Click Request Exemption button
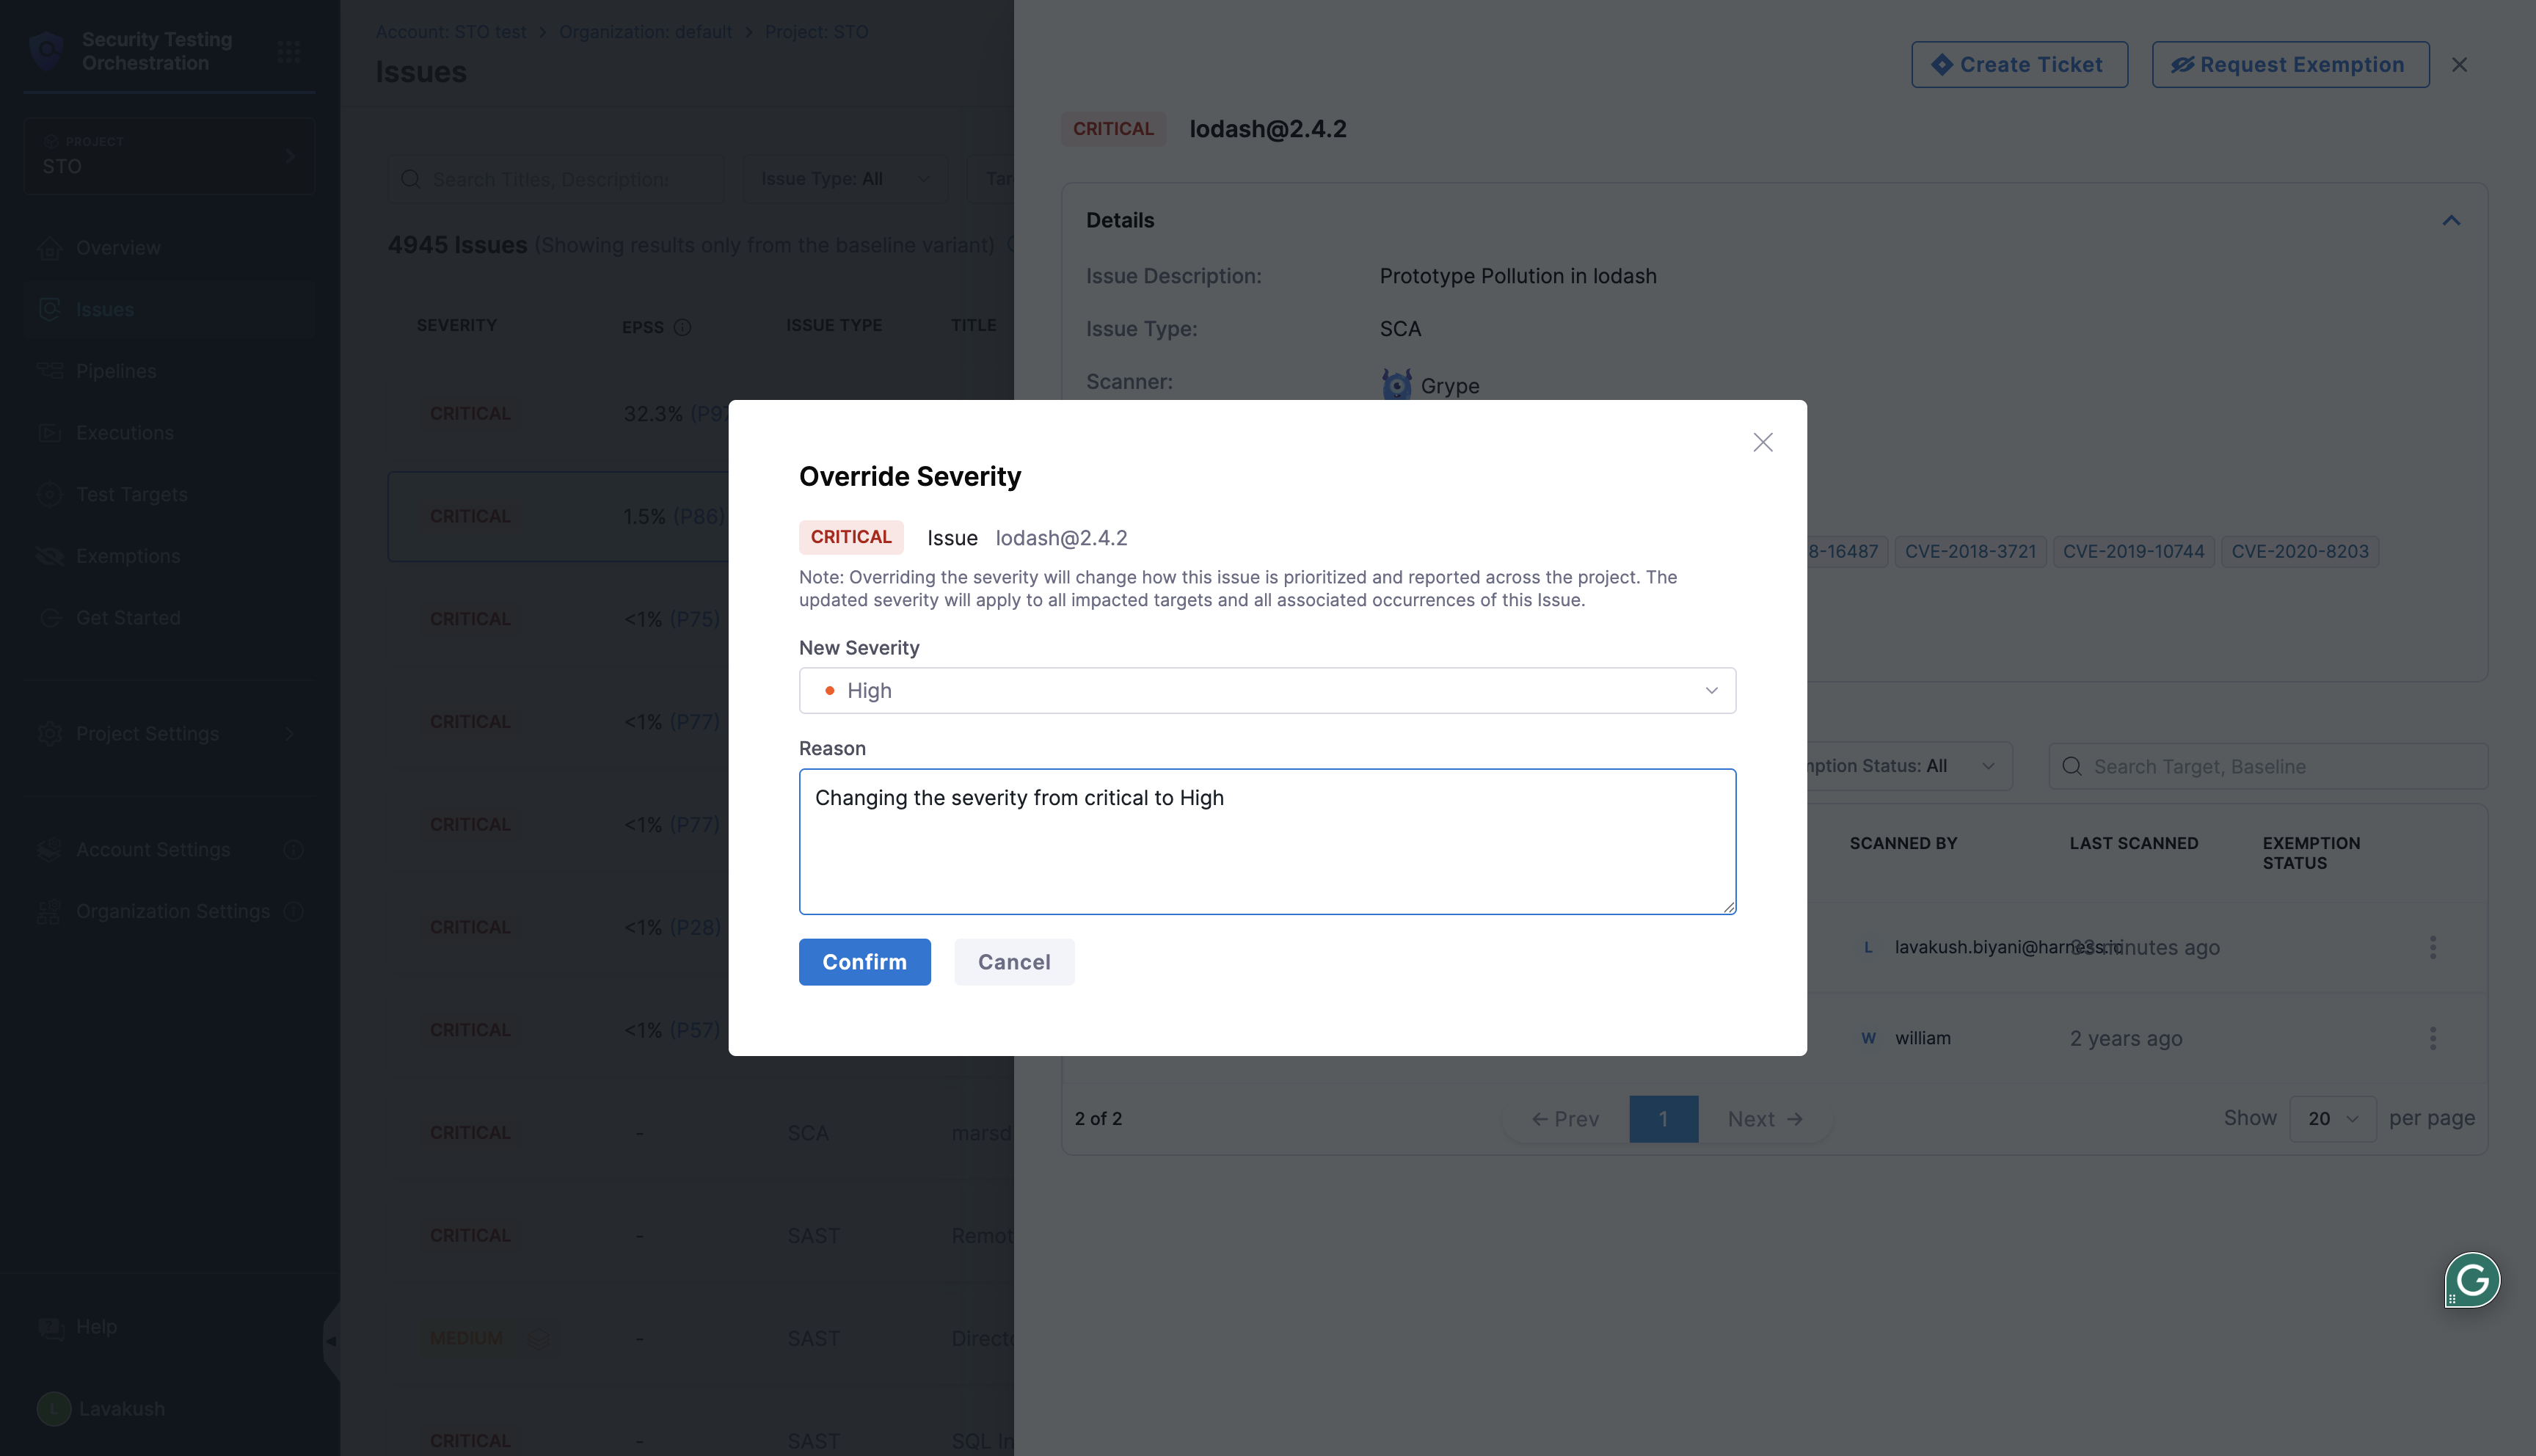 pos(2289,64)
